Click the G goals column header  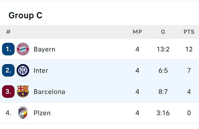coord(163,32)
